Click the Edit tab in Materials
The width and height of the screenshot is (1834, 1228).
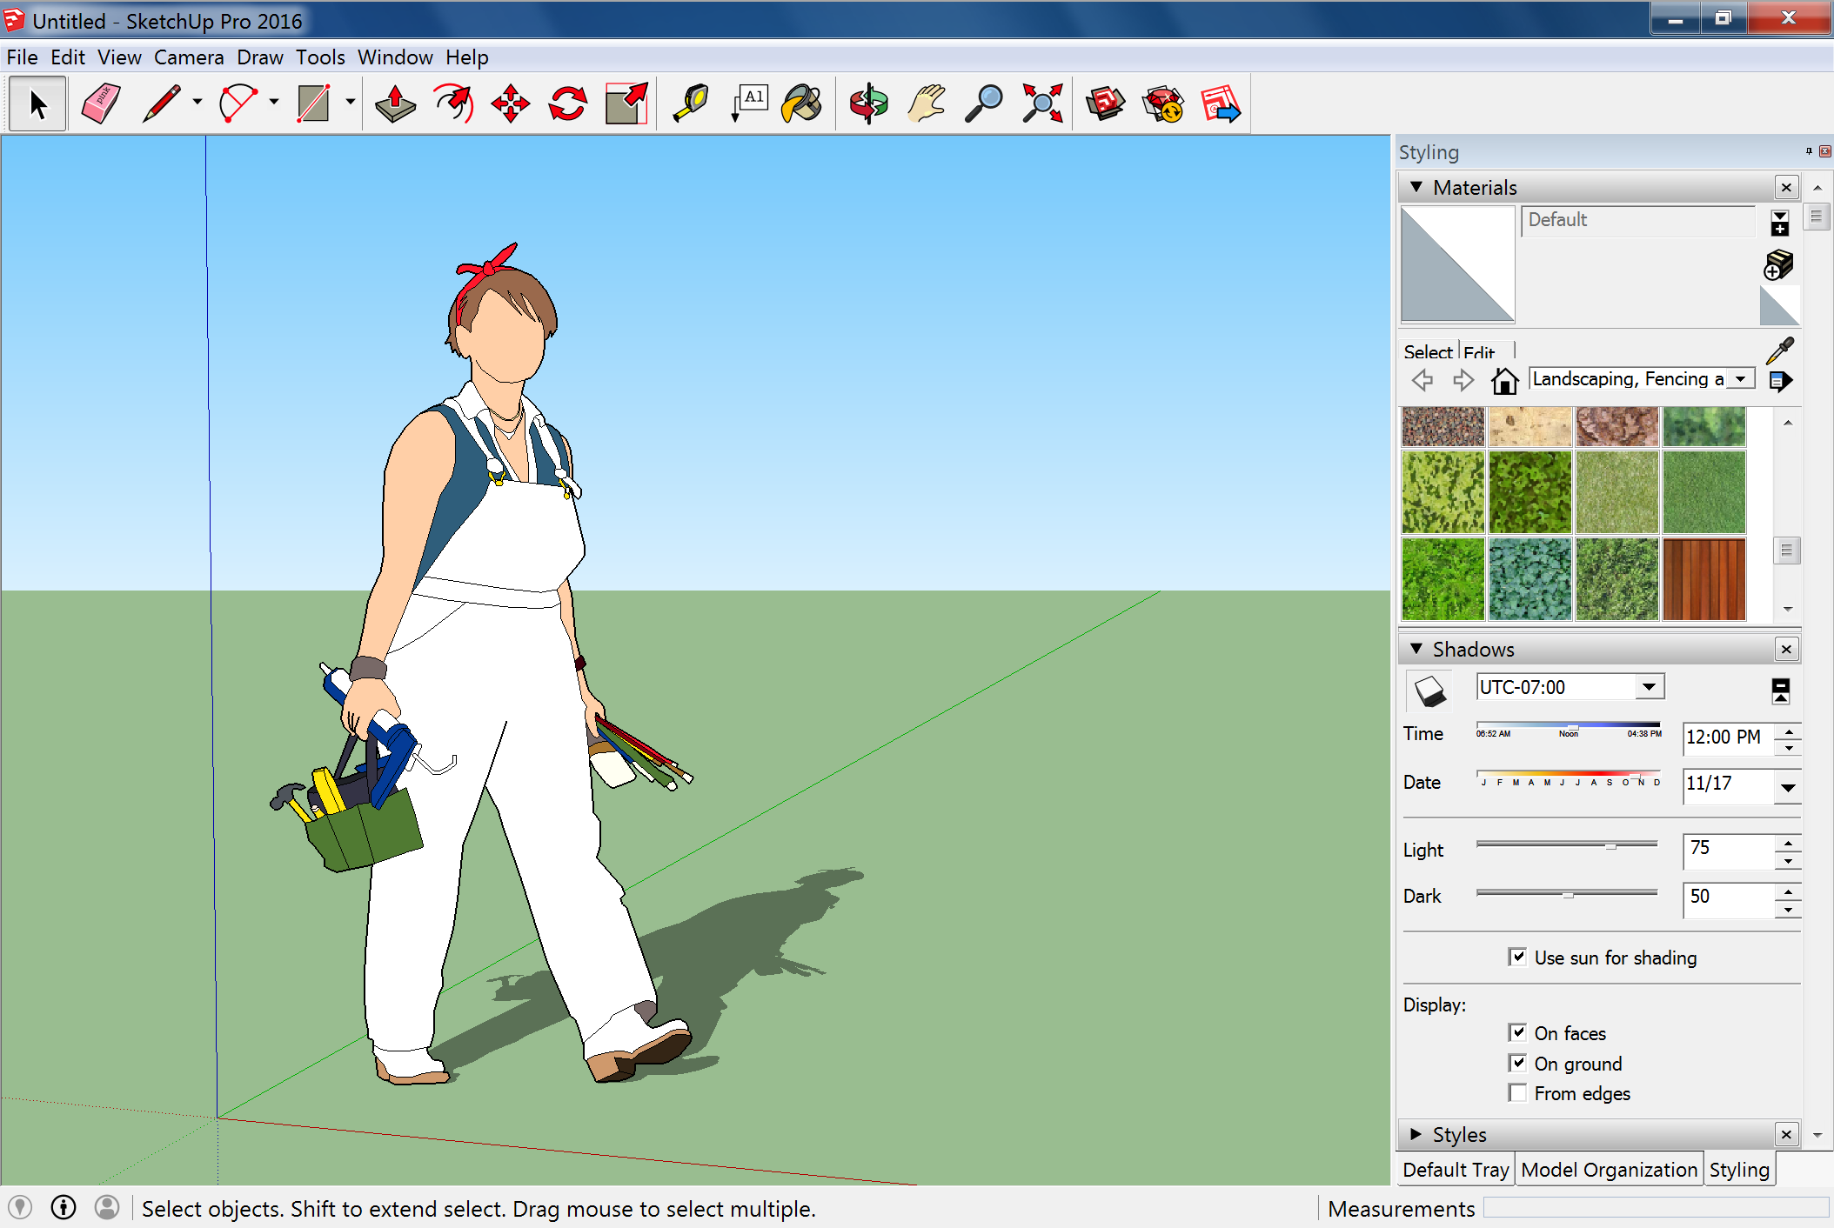pos(1478,352)
